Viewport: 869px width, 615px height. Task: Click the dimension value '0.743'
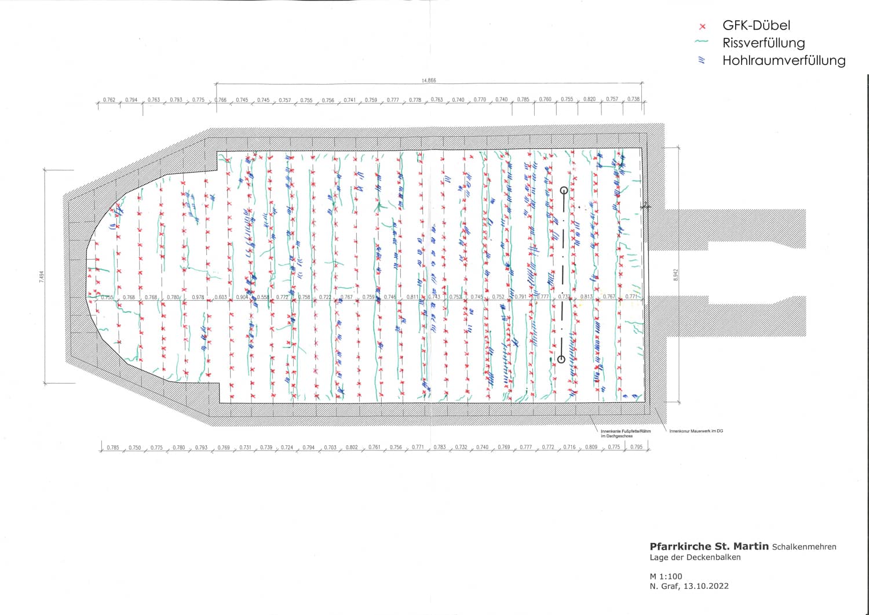point(434,297)
